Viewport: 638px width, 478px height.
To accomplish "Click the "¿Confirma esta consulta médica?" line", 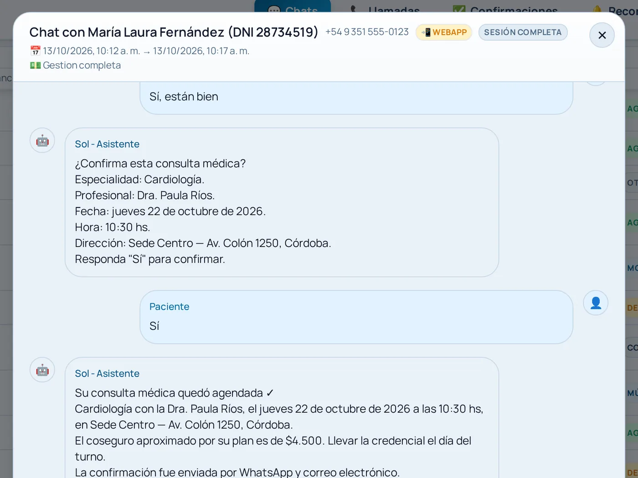I will pos(160,163).
